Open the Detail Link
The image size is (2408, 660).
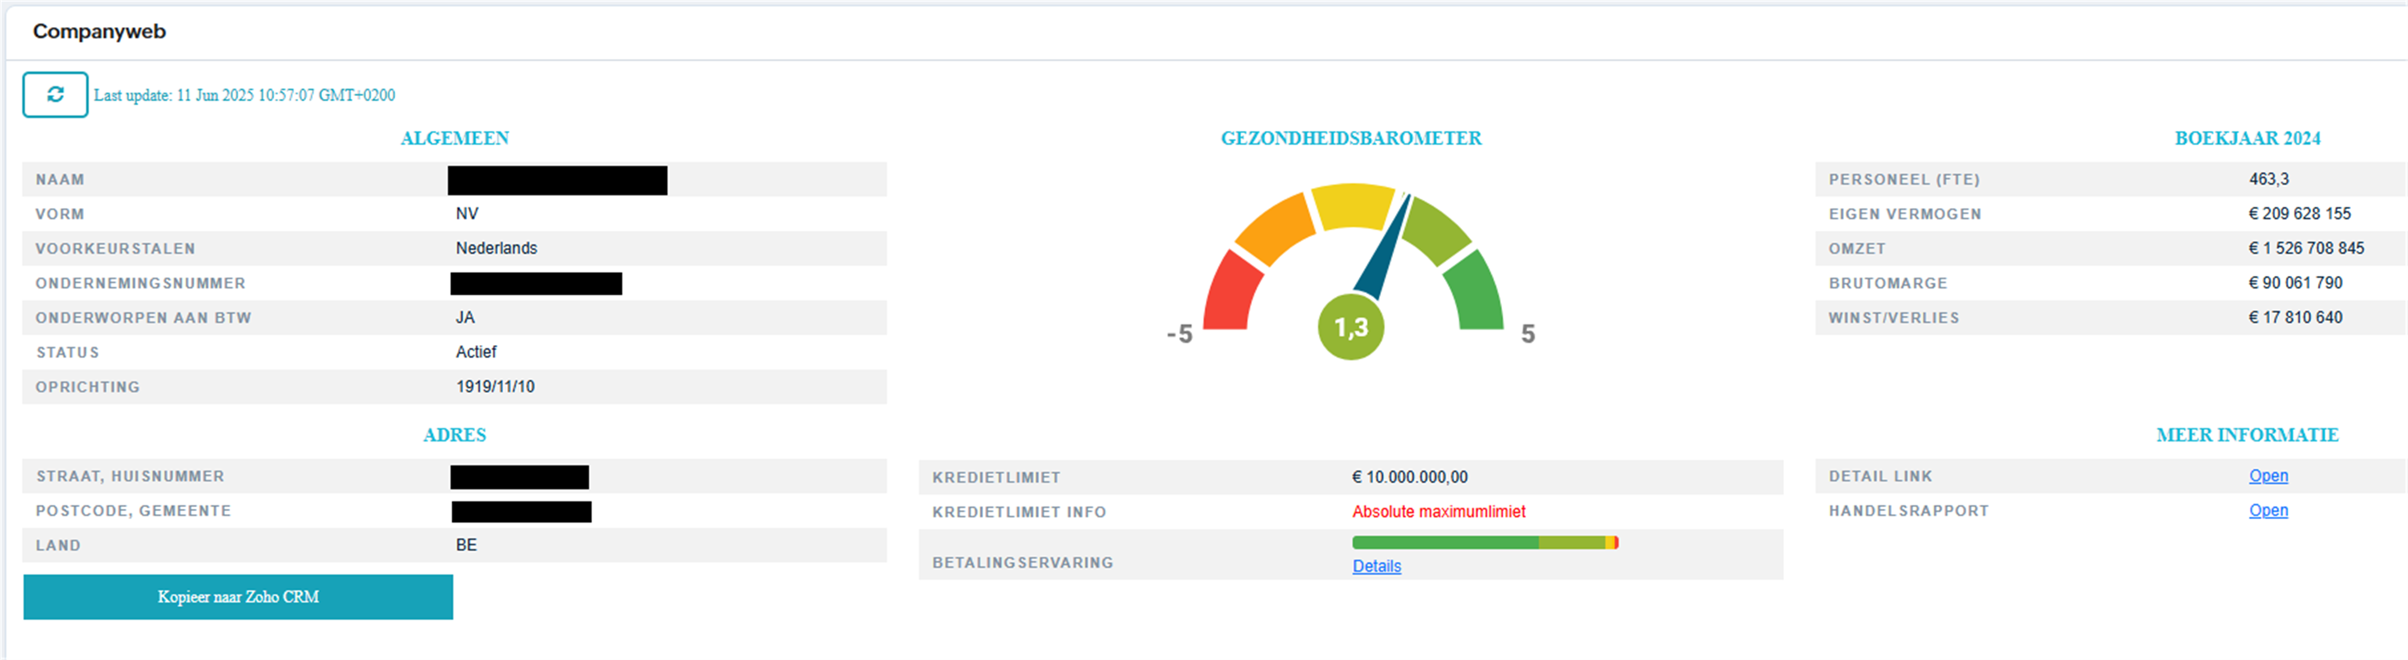coord(2268,476)
